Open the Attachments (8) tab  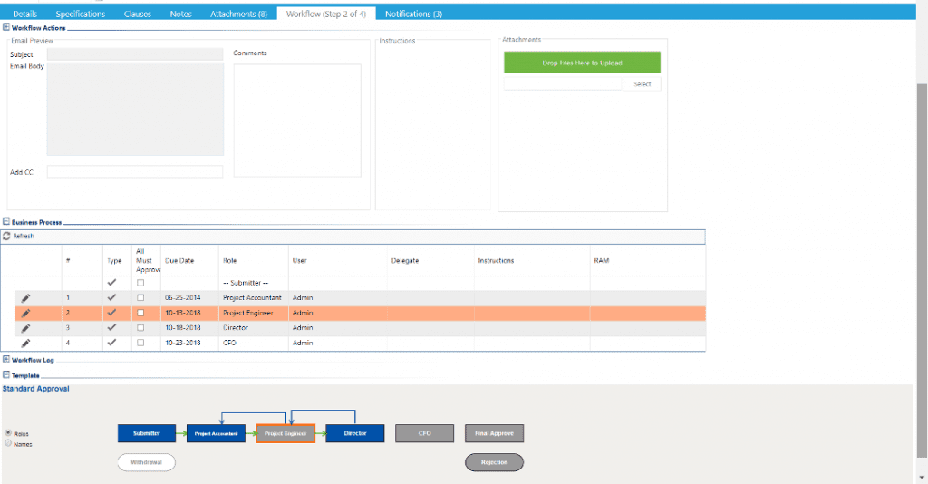pyautogui.click(x=238, y=14)
